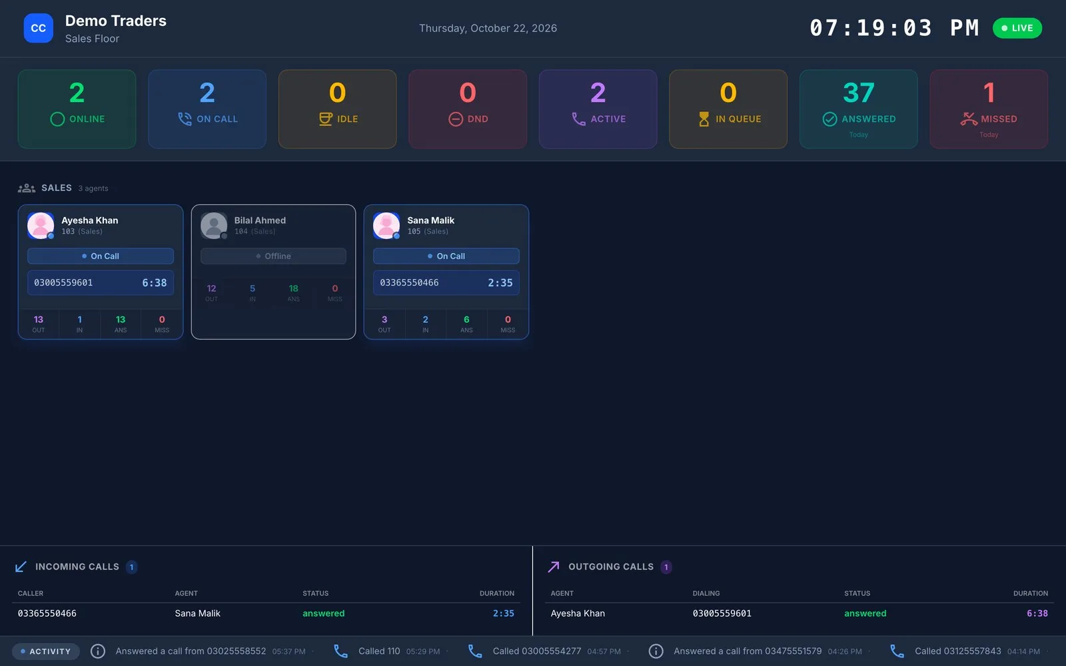This screenshot has width=1066, height=666.
Task: Click the phone icon before 'Called 03125557843'
Action: (897, 651)
